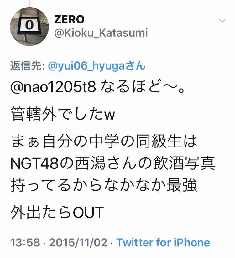Click the 2015/11/02 date
Screen dimensions: 235x258
78,242
